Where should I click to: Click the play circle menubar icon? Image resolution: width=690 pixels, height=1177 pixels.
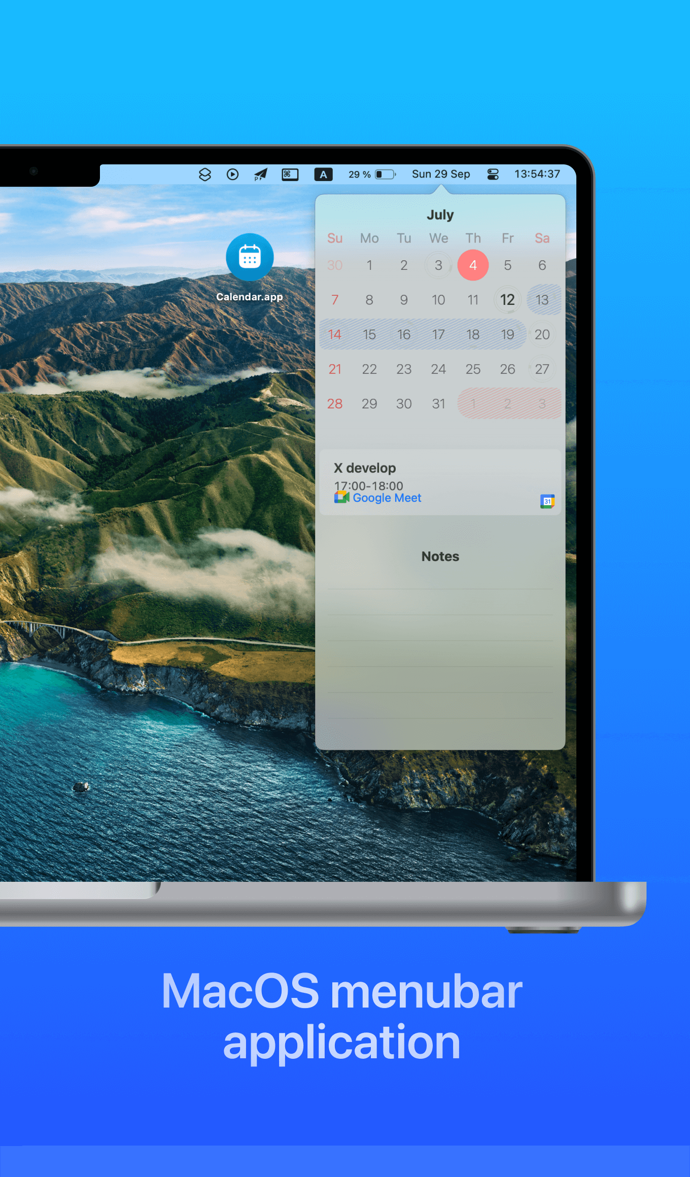click(x=232, y=175)
